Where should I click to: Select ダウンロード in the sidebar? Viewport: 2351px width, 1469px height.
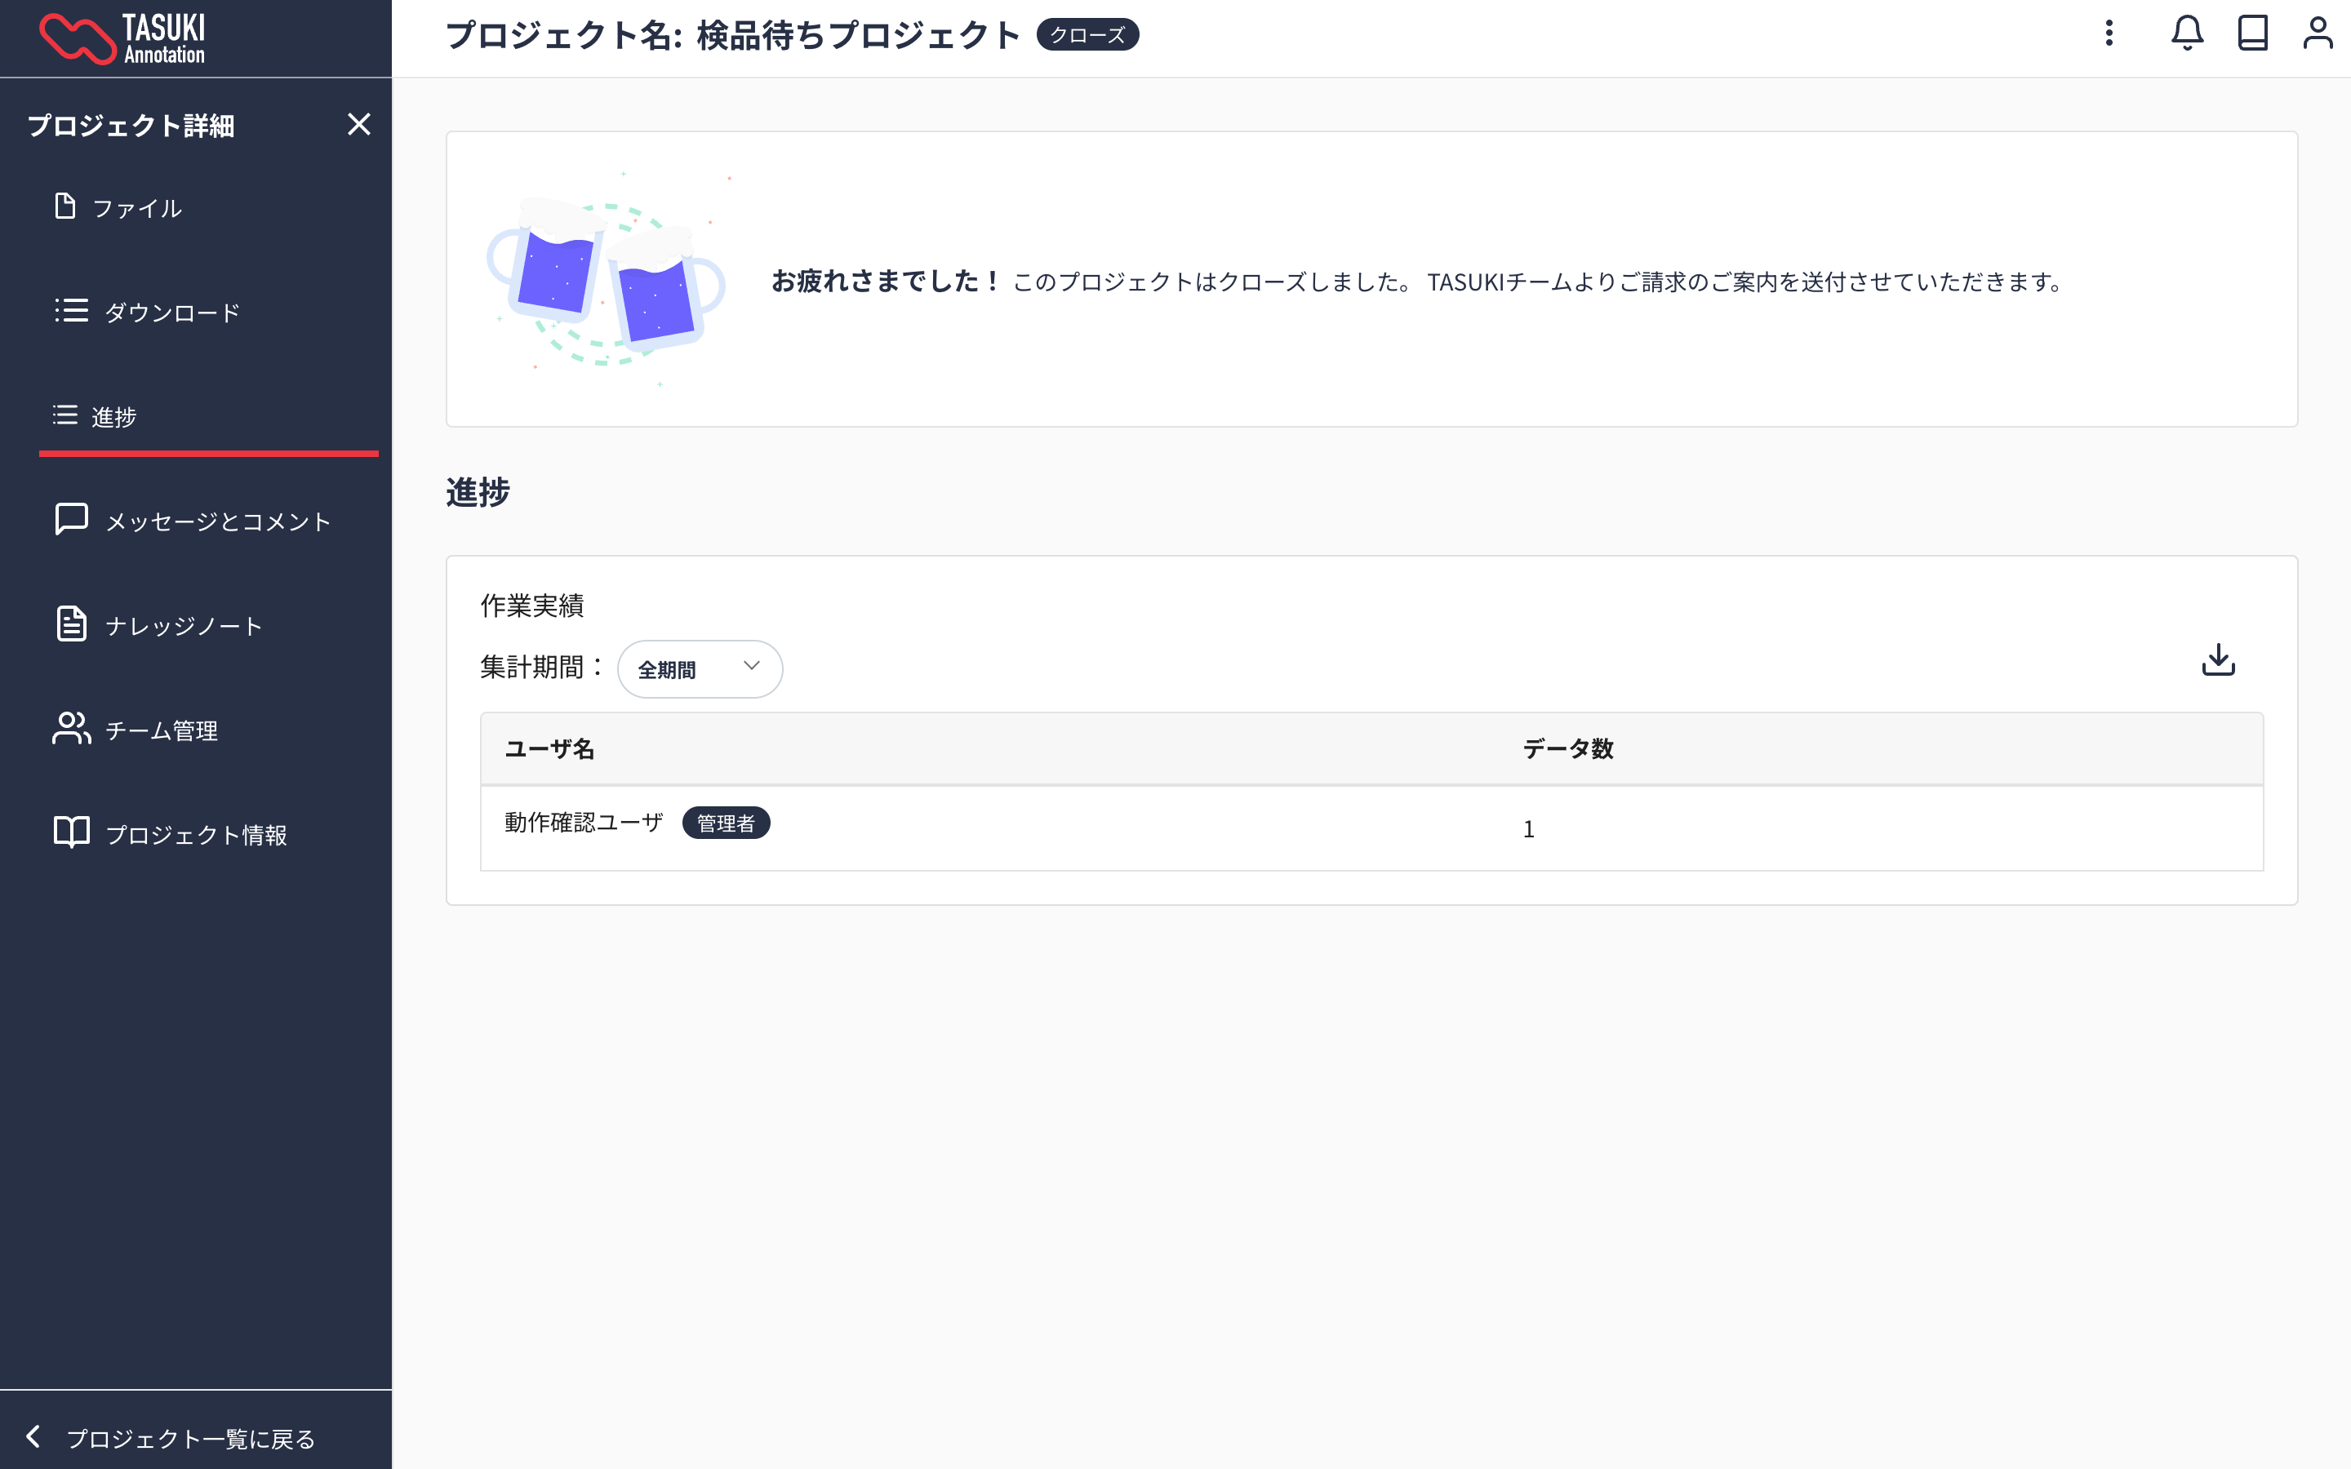pos(172,313)
